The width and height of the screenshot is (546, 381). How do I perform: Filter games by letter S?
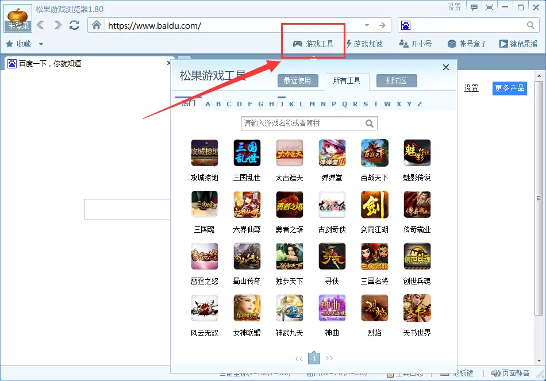click(x=366, y=104)
